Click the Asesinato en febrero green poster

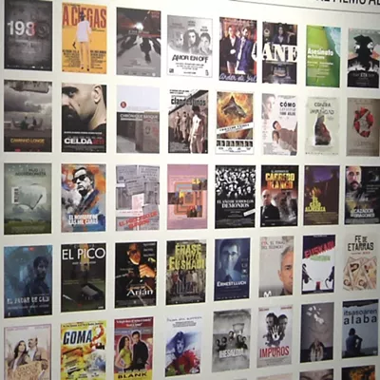323,56
